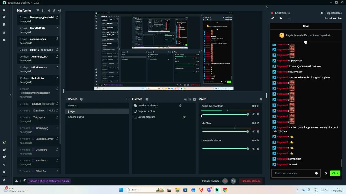Viewport: 346px width, 194px height.
Task: Toggle the replay buffer button
Action: (x=233, y=181)
